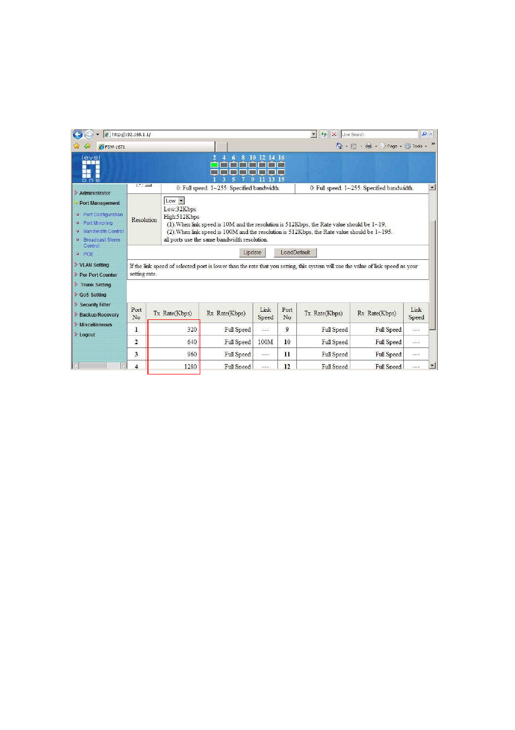Click the left Rx Rate(Kbps) column header
The image size is (515, 730).
point(226,313)
